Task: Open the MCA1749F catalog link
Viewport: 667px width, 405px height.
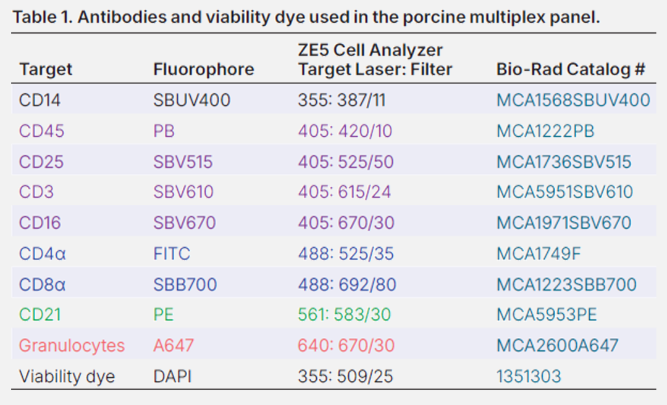Action: pyautogui.click(x=538, y=253)
